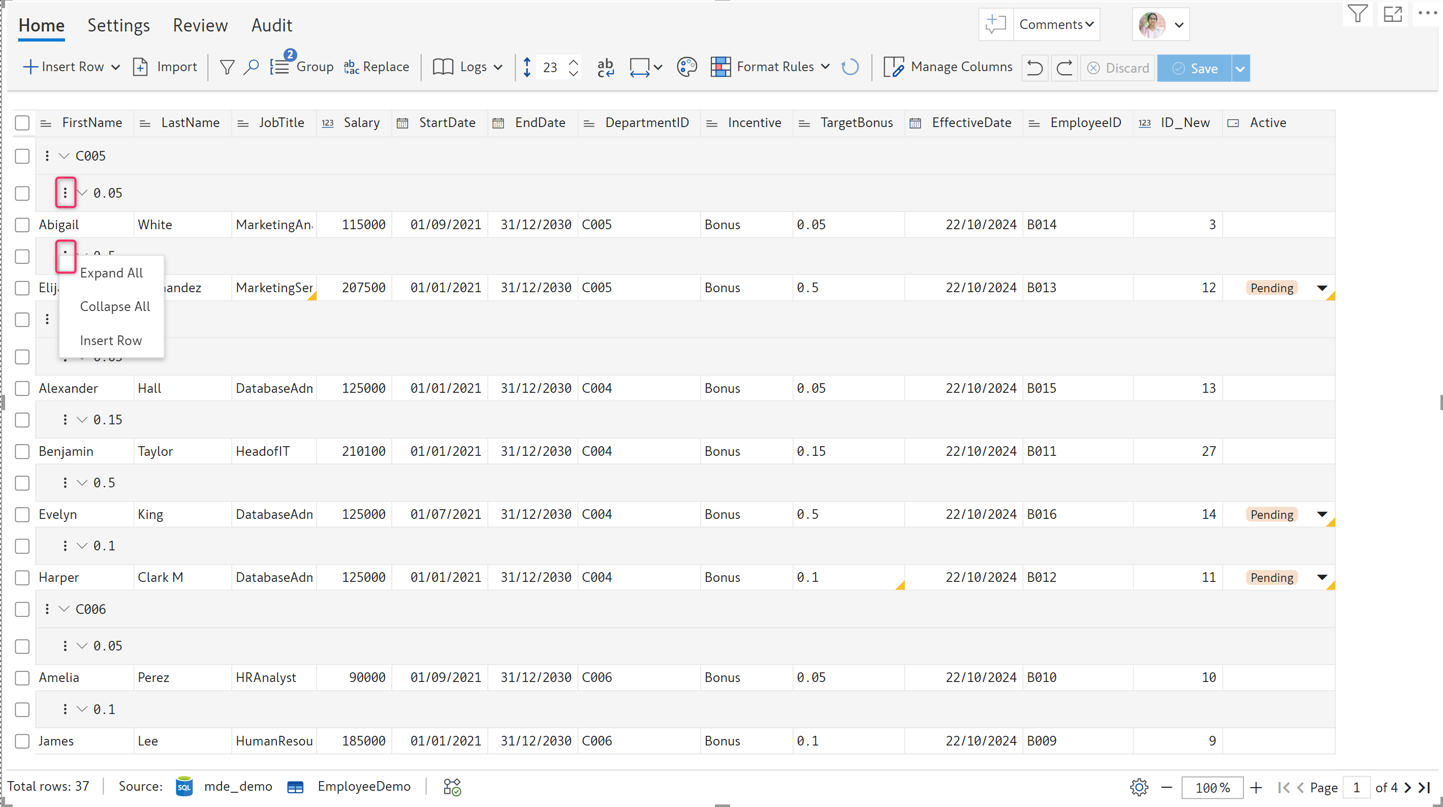Click the page number input field
1443x807 pixels.
tap(1356, 787)
